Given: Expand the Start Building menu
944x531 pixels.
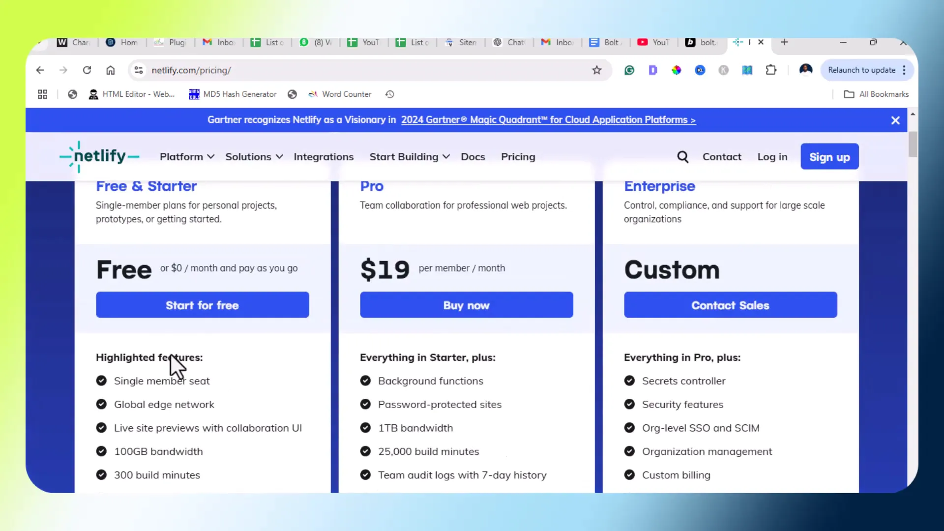Looking at the screenshot, I should pos(410,157).
